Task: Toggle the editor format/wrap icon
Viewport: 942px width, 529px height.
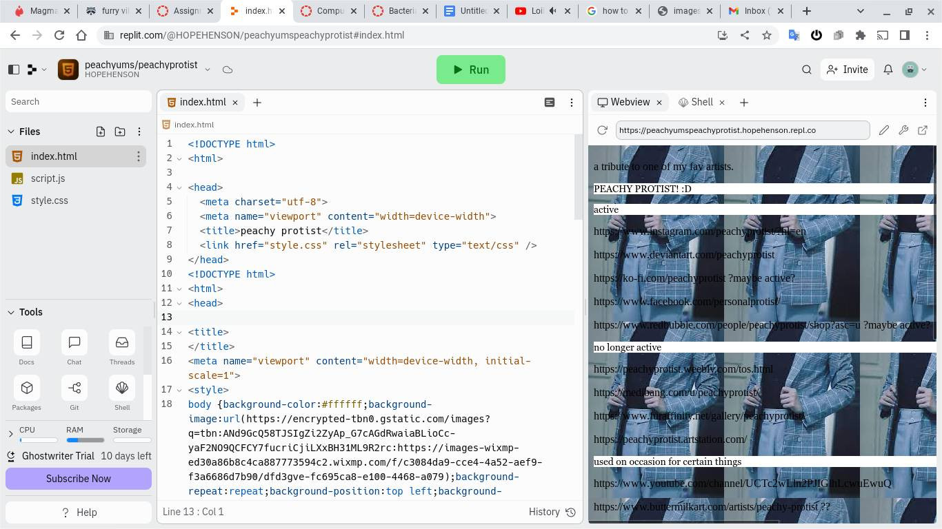Action: pos(550,102)
